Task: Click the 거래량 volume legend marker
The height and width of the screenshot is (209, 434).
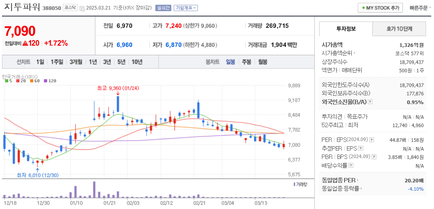Action: pyautogui.click(x=294, y=184)
